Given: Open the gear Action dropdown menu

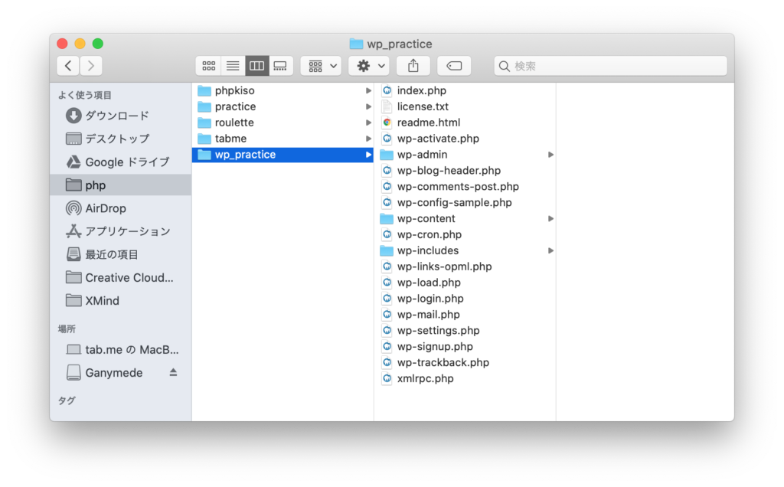Looking at the screenshot, I should click(369, 66).
